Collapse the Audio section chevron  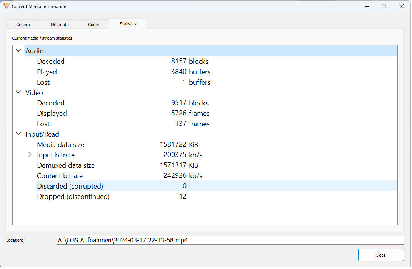(x=18, y=51)
